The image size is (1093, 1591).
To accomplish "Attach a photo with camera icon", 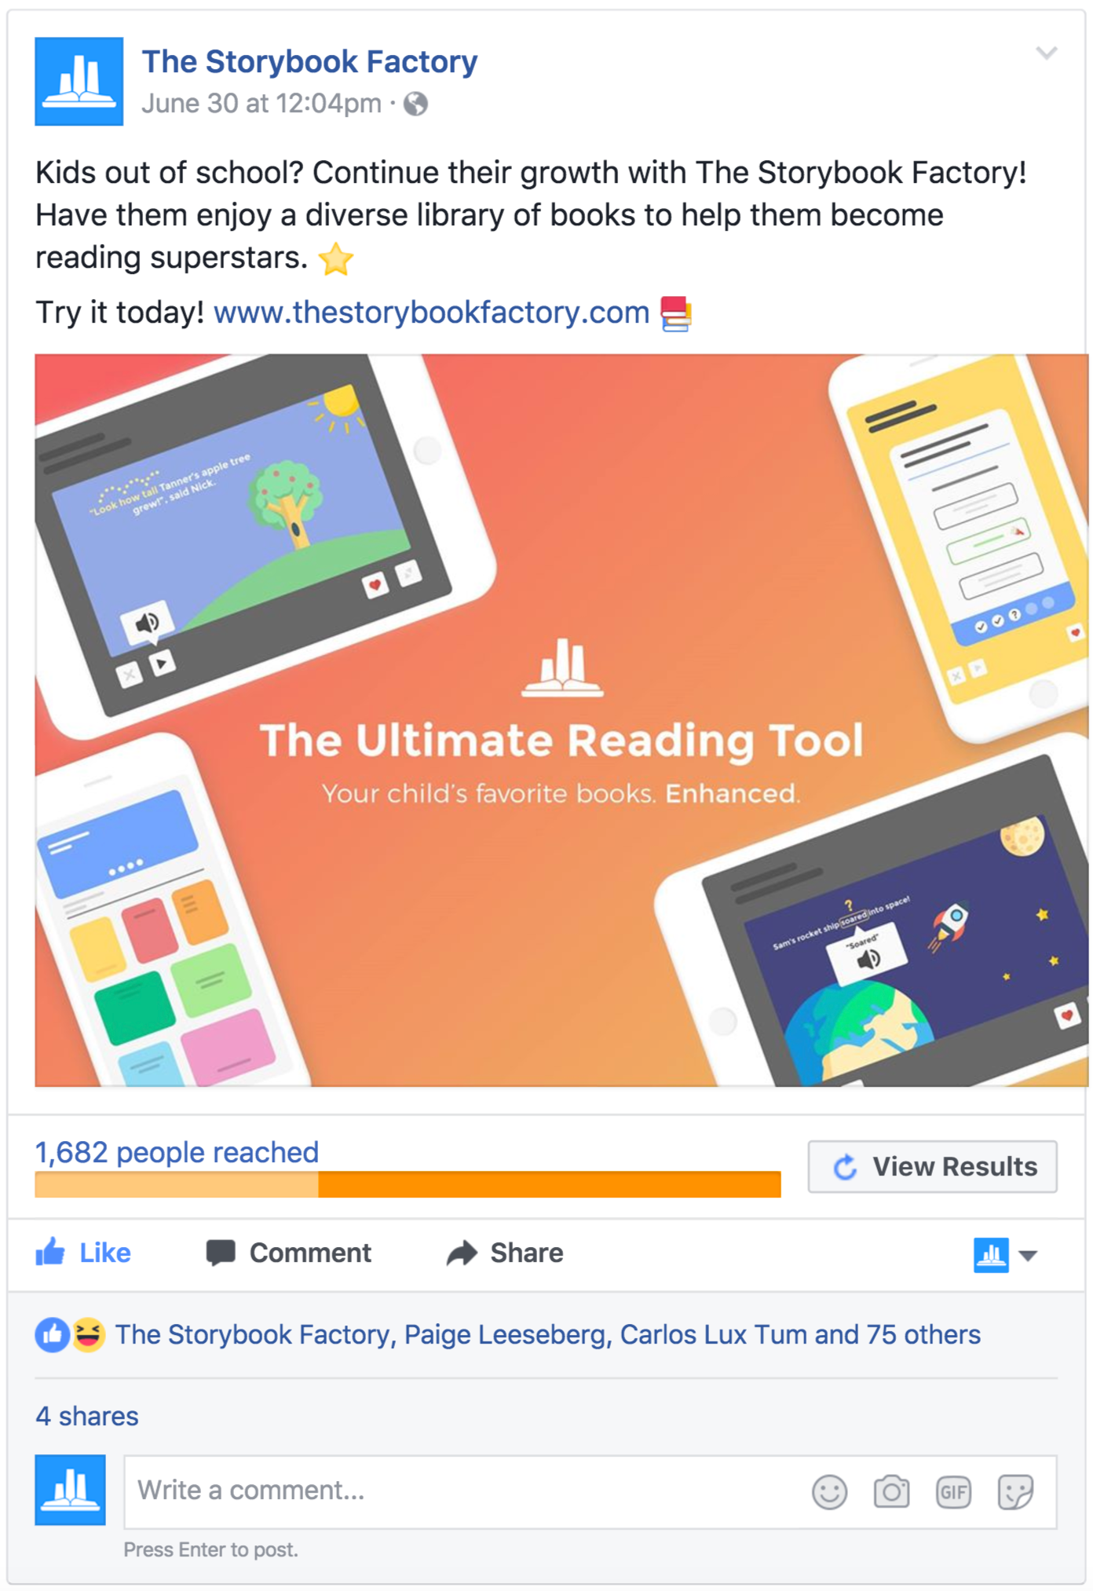I will (891, 1491).
